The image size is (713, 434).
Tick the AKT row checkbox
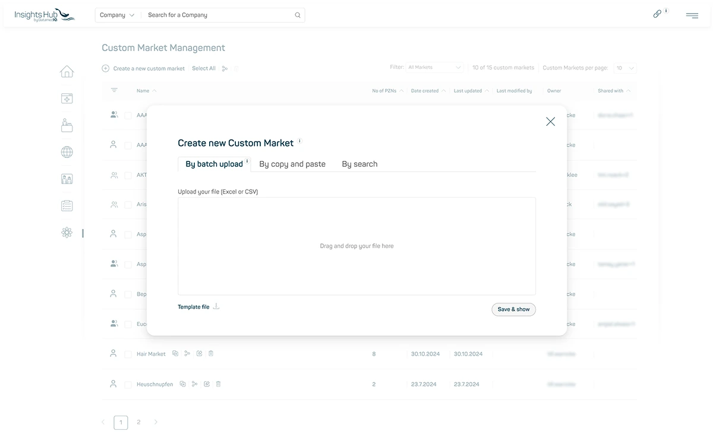(128, 175)
